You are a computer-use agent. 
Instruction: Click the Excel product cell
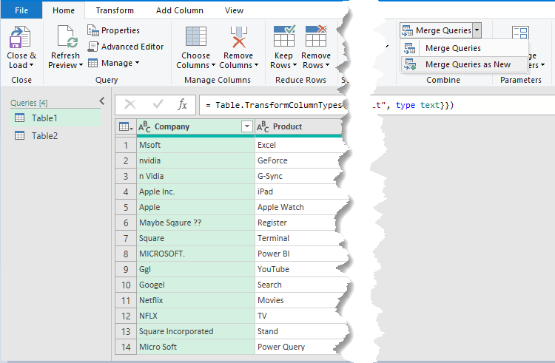pyautogui.click(x=299, y=145)
